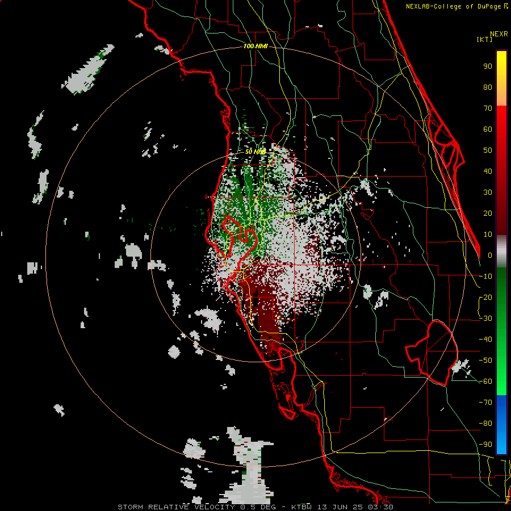Screen dimensions: 511x511
Task: Click the positive 30 tick label
Action: coord(488,192)
